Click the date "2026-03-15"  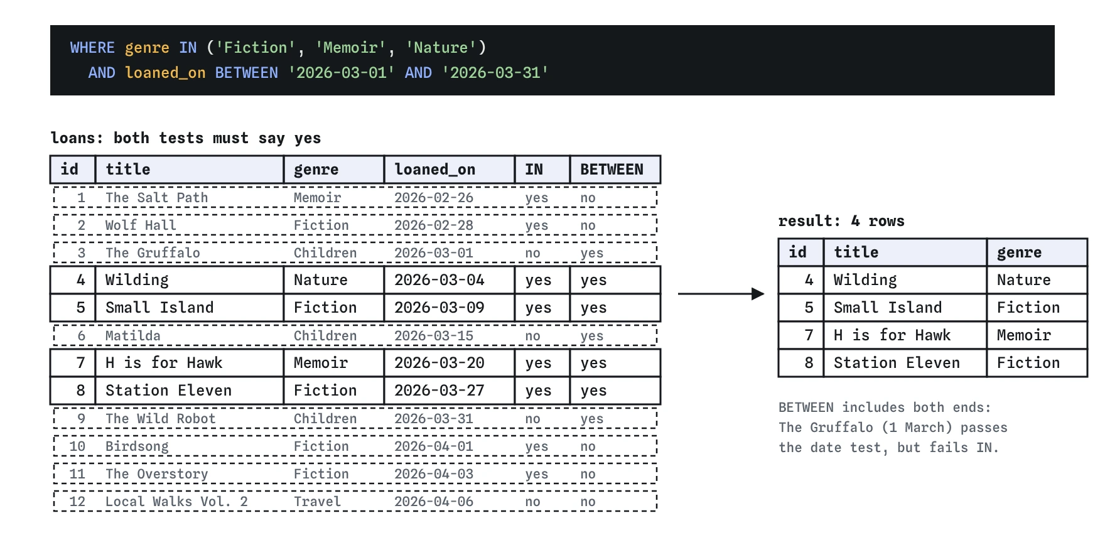coord(434,336)
